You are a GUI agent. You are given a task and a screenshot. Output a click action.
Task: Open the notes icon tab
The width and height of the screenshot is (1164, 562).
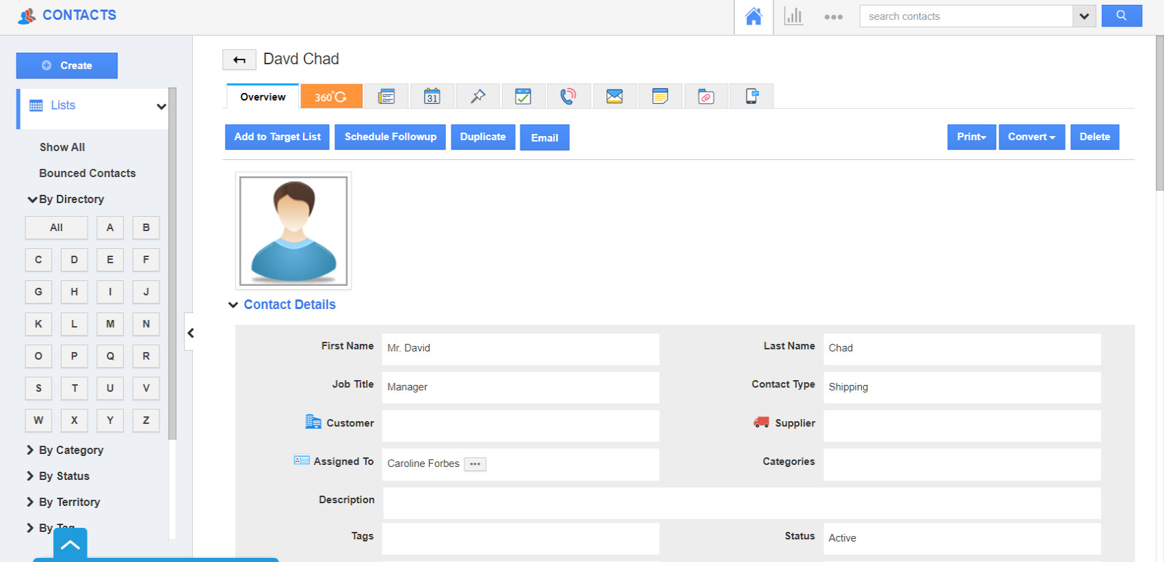[x=660, y=96]
